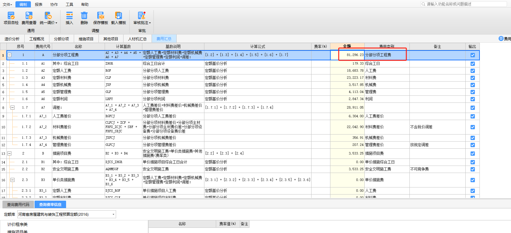Select the 不含税价调差 remark cell
Viewport: 511px width, 233px height.
(x=438, y=127)
